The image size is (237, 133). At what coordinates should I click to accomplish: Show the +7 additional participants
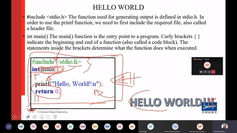pos(9,127)
